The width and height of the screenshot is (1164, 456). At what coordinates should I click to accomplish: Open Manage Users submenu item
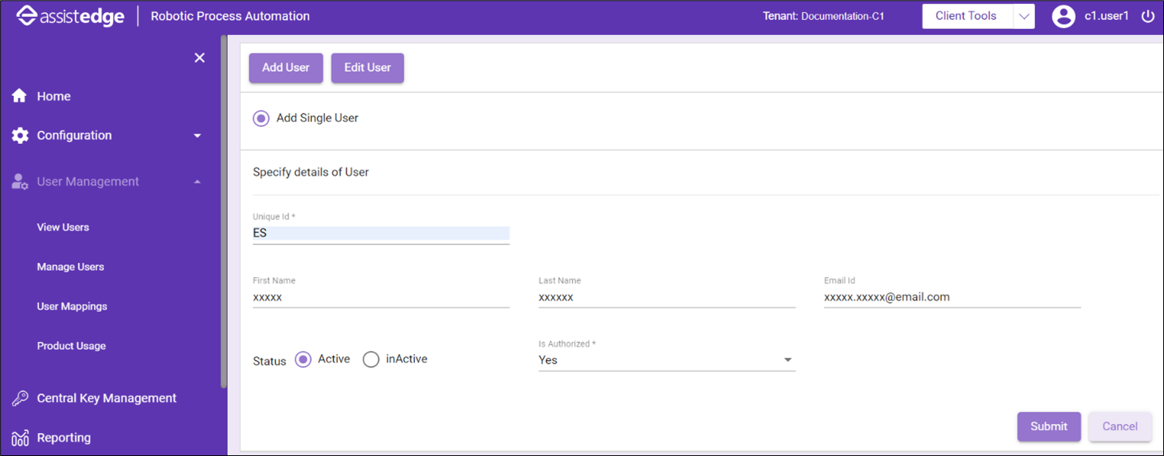coord(71,266)
